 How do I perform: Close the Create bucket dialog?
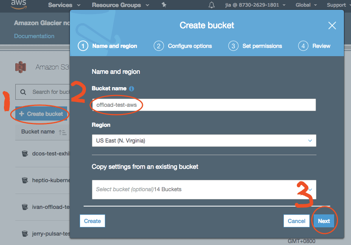[332, 26]
